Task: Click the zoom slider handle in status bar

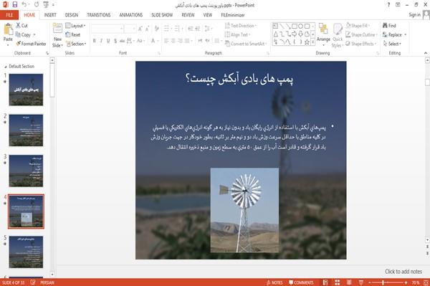Action: pos(383,282)
